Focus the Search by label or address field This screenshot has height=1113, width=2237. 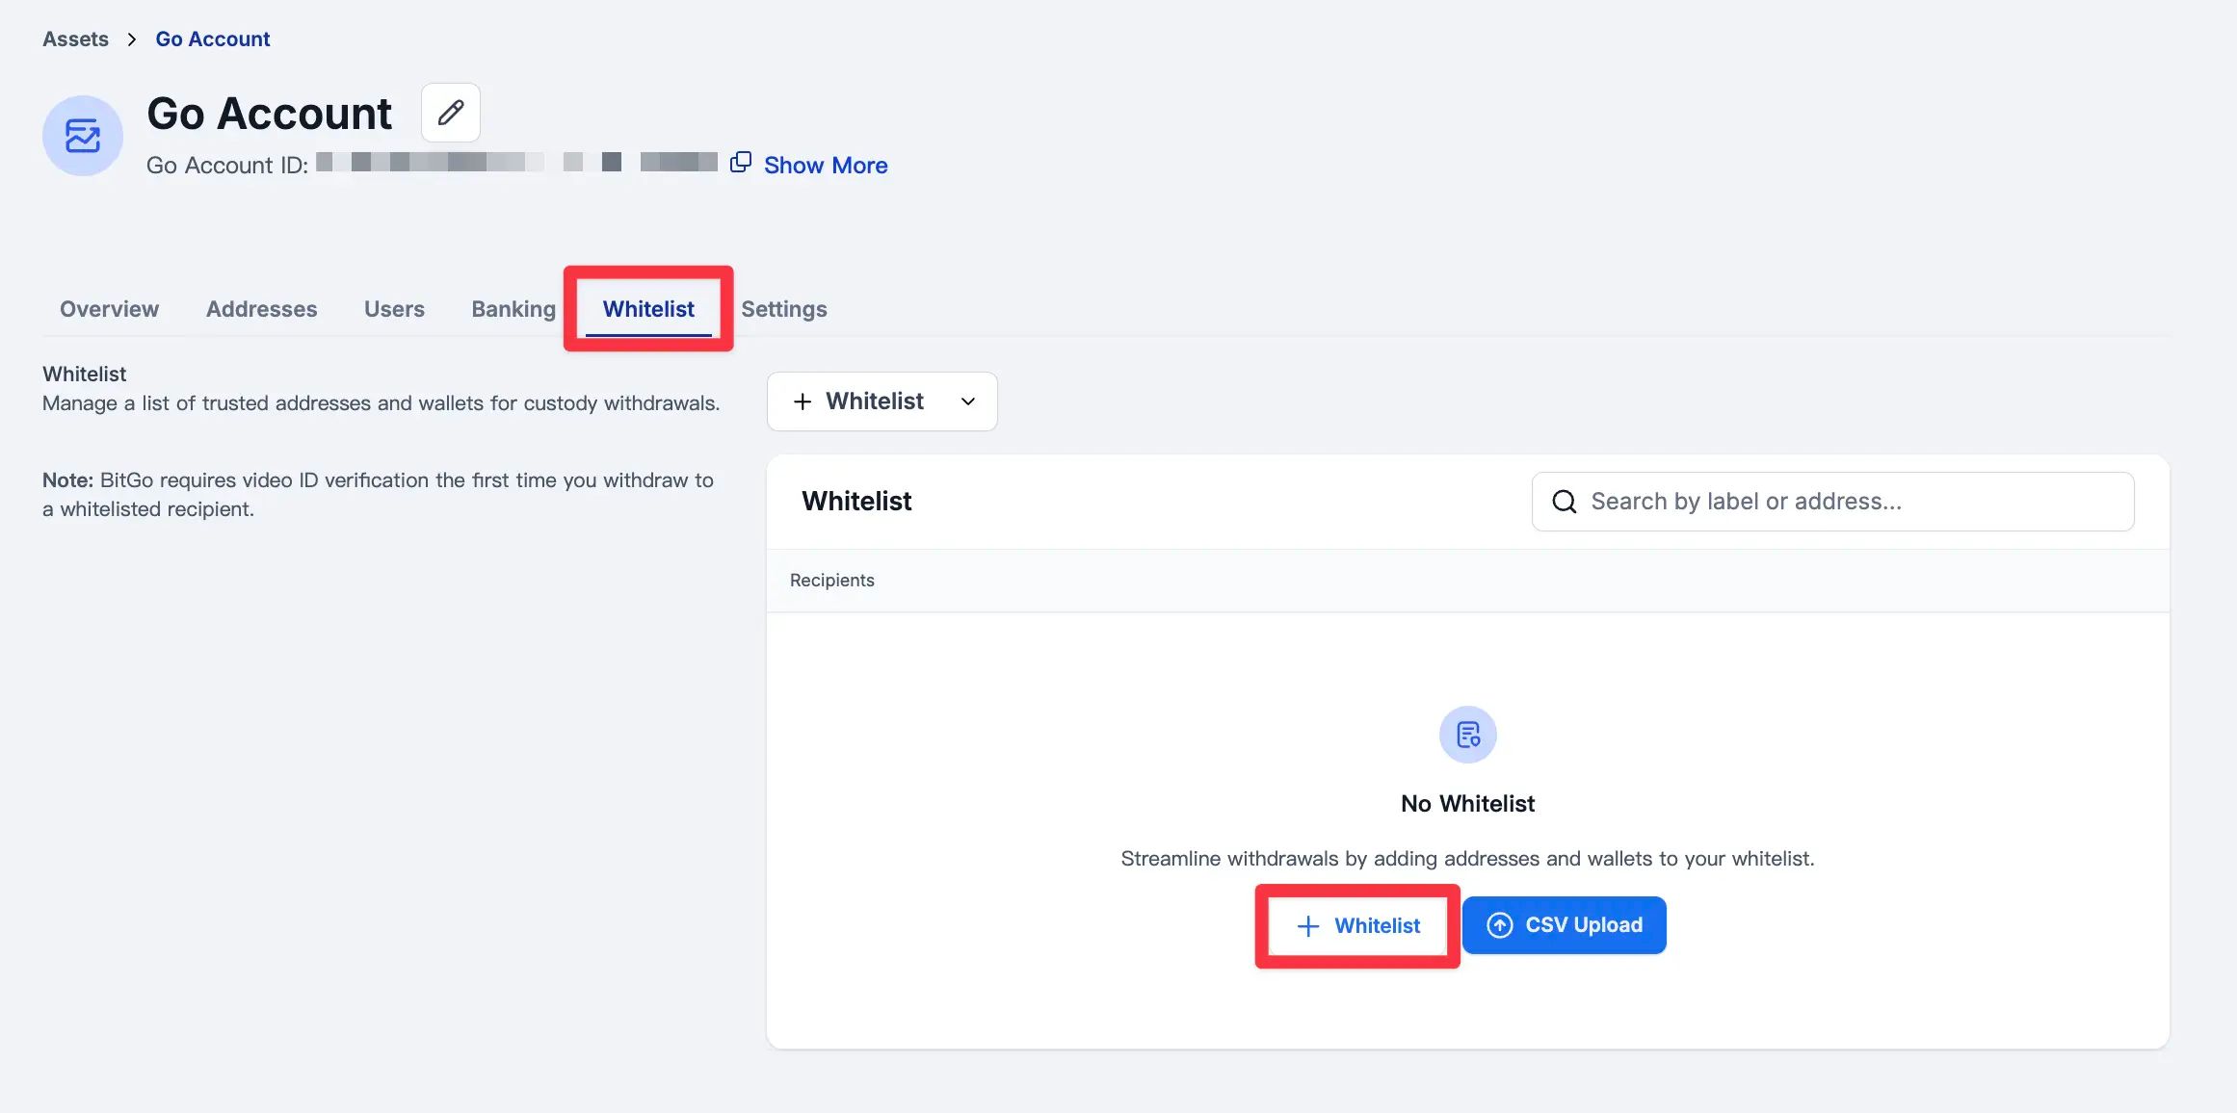pos(1850,502)
